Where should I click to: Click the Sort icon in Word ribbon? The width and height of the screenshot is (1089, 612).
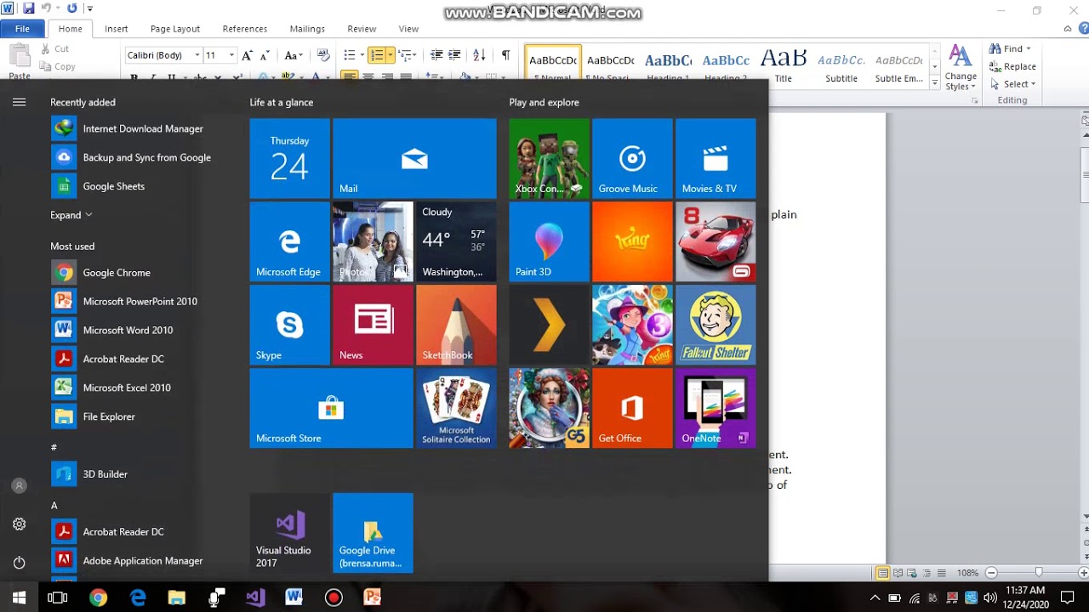[479, 55]
